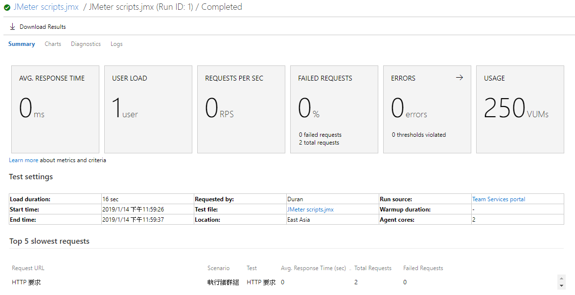Click the scrollbar down arrow
Screen dimensions: 575x295
click(562, 286)
